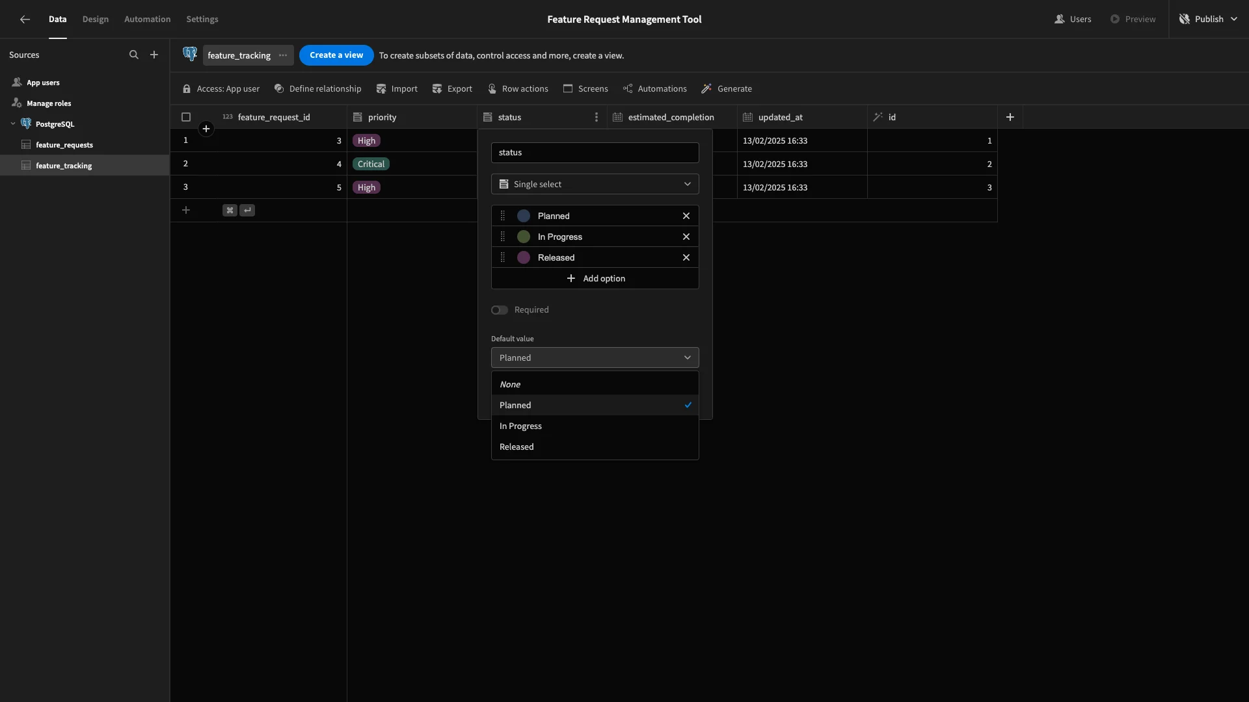The width and height of the screenshot is (1249, 702).
Task: Change the Planned option color
Action: click(524, 216)
